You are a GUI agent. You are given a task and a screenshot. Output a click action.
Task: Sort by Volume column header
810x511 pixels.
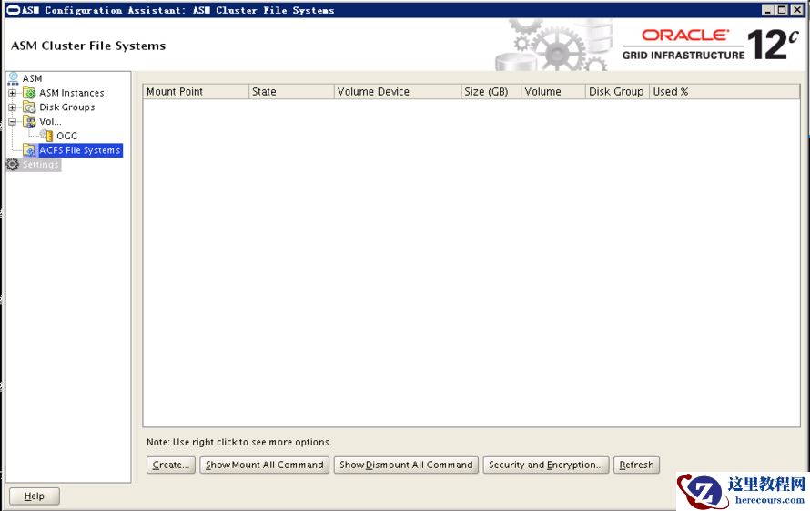(552, 92)
